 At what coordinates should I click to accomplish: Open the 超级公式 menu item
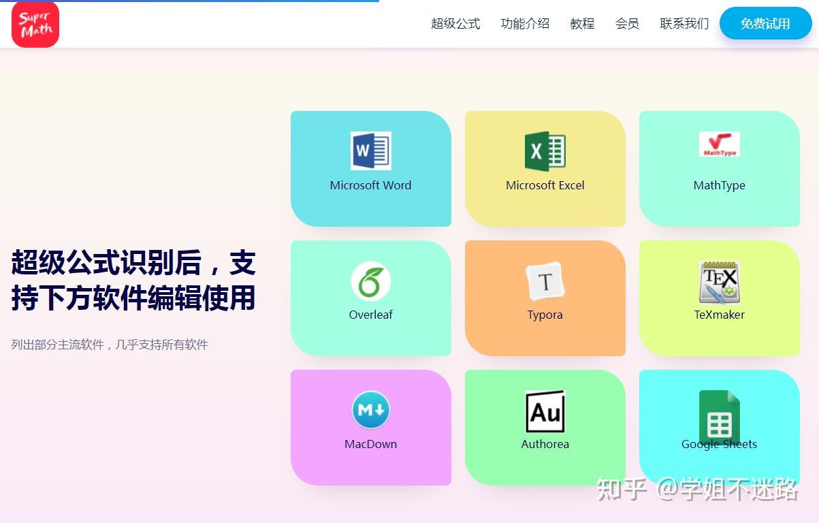(455, 24)
